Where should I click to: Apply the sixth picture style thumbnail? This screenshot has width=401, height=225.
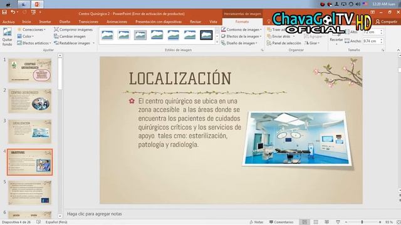(190, 35)
